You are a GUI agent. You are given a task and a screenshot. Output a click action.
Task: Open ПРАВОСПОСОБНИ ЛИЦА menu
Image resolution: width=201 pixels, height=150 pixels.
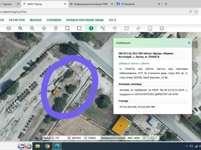click(x=85, y=20)
